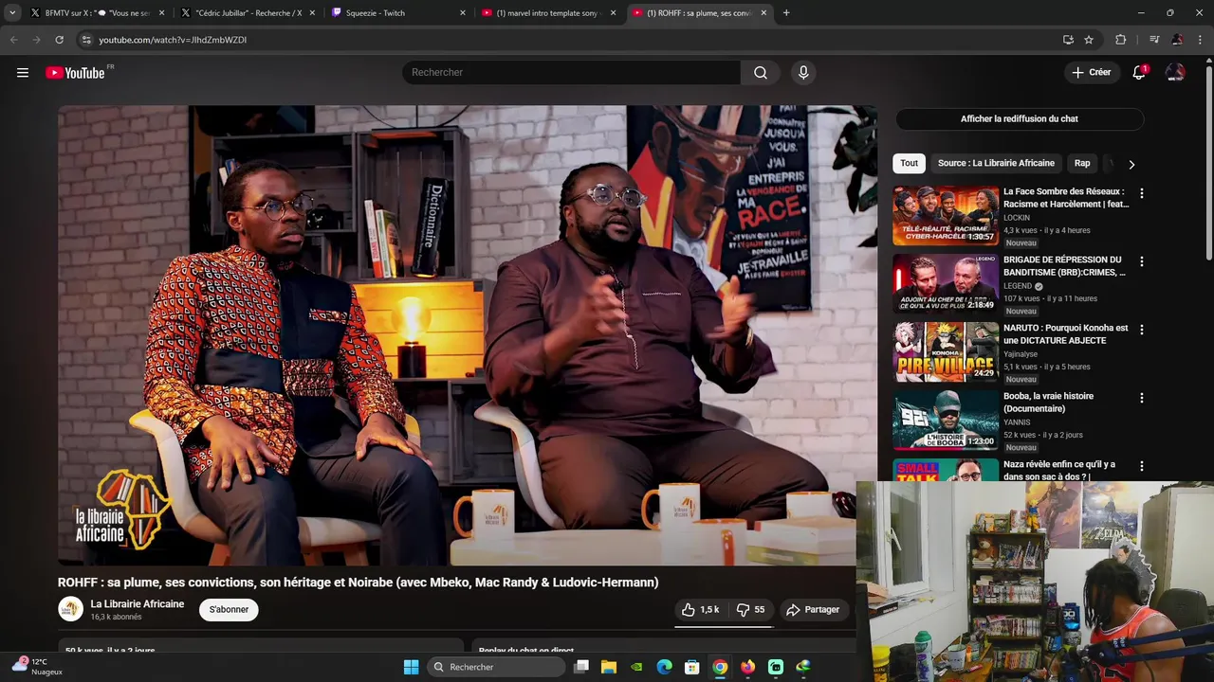Open NVIDIA app from taskbar
Image resolution: width=1214 pixels, height=682 pixels.
(637, 667)
